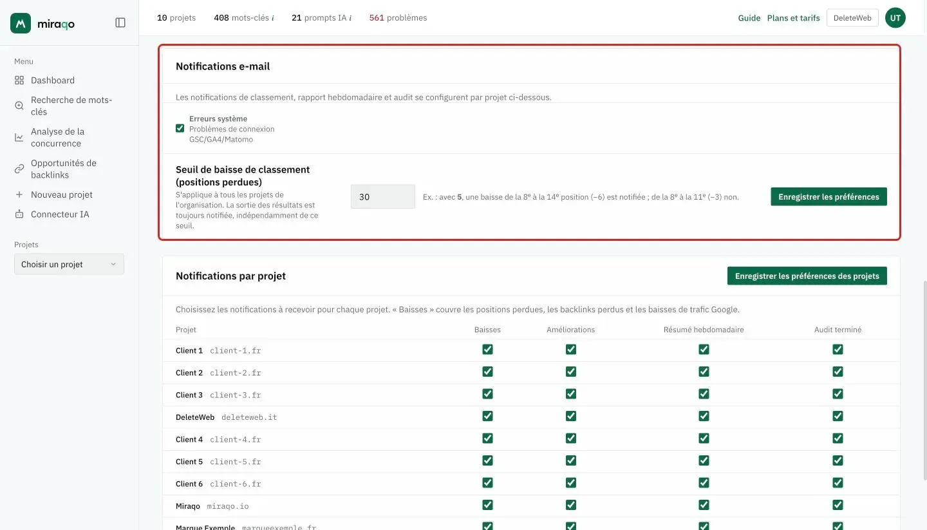This screenshot has width=927, height=530.
Task: Click the Connecteur IA robot icon
Action: (19, 214)
